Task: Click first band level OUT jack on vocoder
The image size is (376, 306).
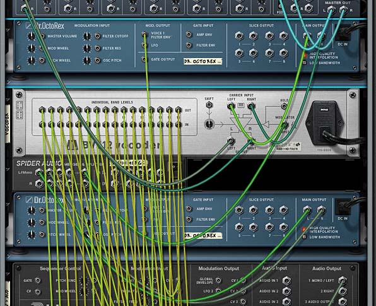Action: [x=42, y=110]
